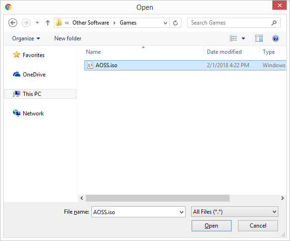The width and height of the screenshot is (290, 241).
Task: Click the Forward navigation arrow
Action: pyautogui.click(x=26, y=23)
